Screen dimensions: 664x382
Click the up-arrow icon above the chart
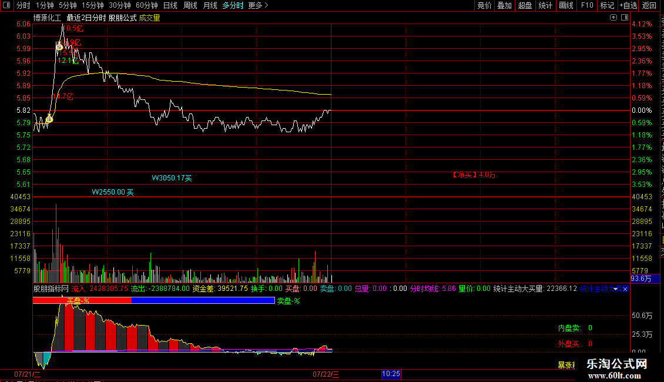click(x=613, y=18)
